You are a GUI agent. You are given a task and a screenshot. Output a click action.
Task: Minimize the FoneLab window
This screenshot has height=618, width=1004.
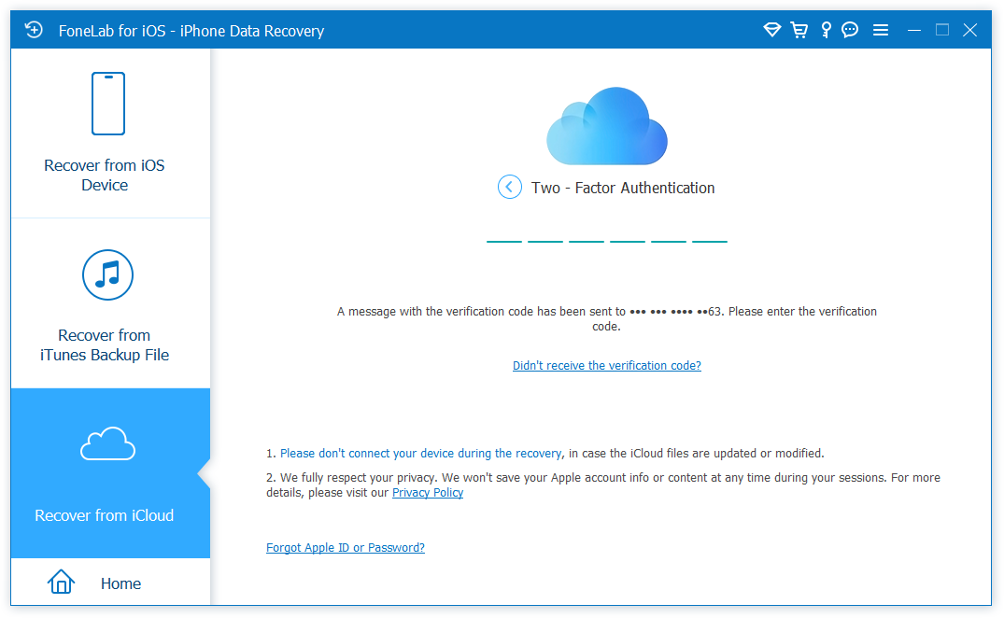pos(914,30)
